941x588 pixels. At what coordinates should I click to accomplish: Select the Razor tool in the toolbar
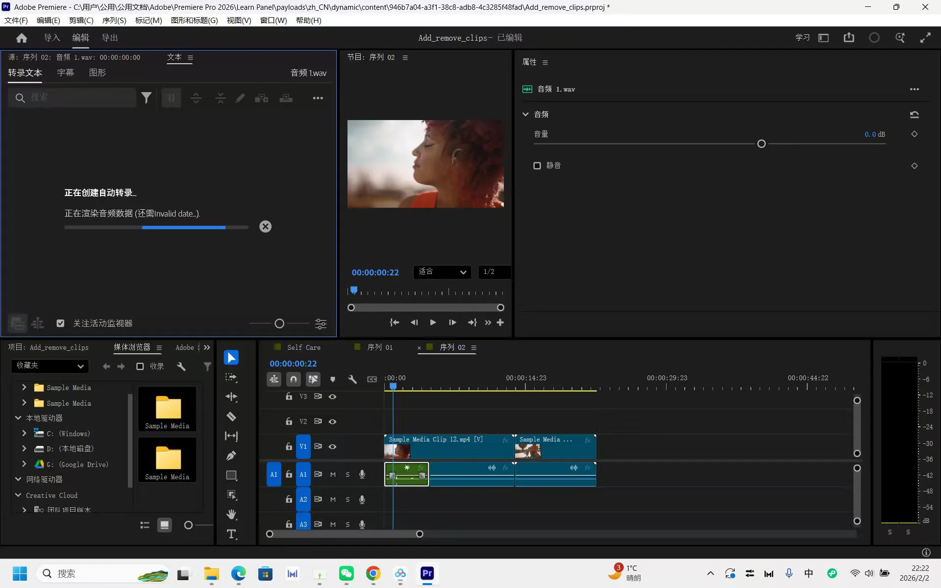click(x=231, y=416)
